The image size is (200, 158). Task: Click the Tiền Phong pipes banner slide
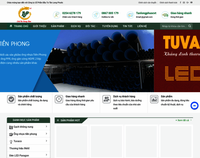pyautogui.click(x=77, y=61)
